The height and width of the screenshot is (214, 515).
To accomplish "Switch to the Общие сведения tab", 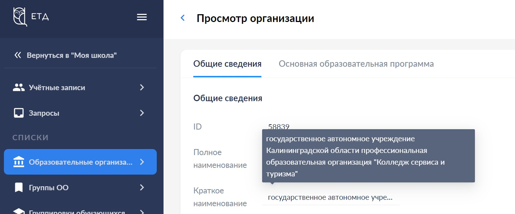I will coord(227,64).
